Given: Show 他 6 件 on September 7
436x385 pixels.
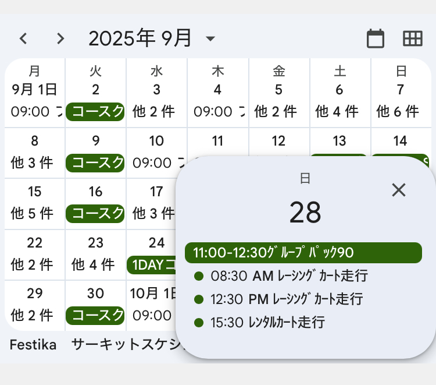Looking at the screenshot, I should pyautogui.click(x=398, y=111).
